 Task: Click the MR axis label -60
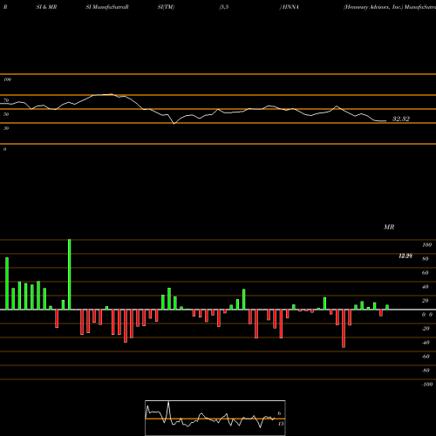[426, 357]
